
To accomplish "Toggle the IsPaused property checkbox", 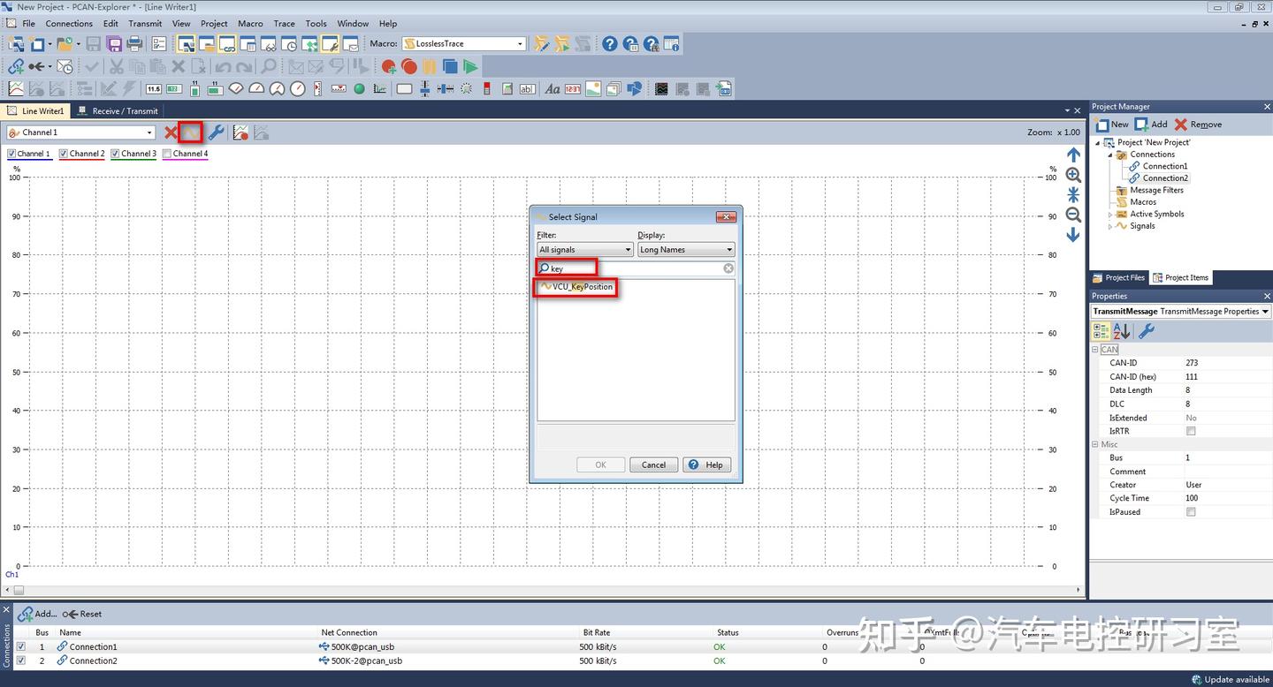I will (x=1191, y=512).
